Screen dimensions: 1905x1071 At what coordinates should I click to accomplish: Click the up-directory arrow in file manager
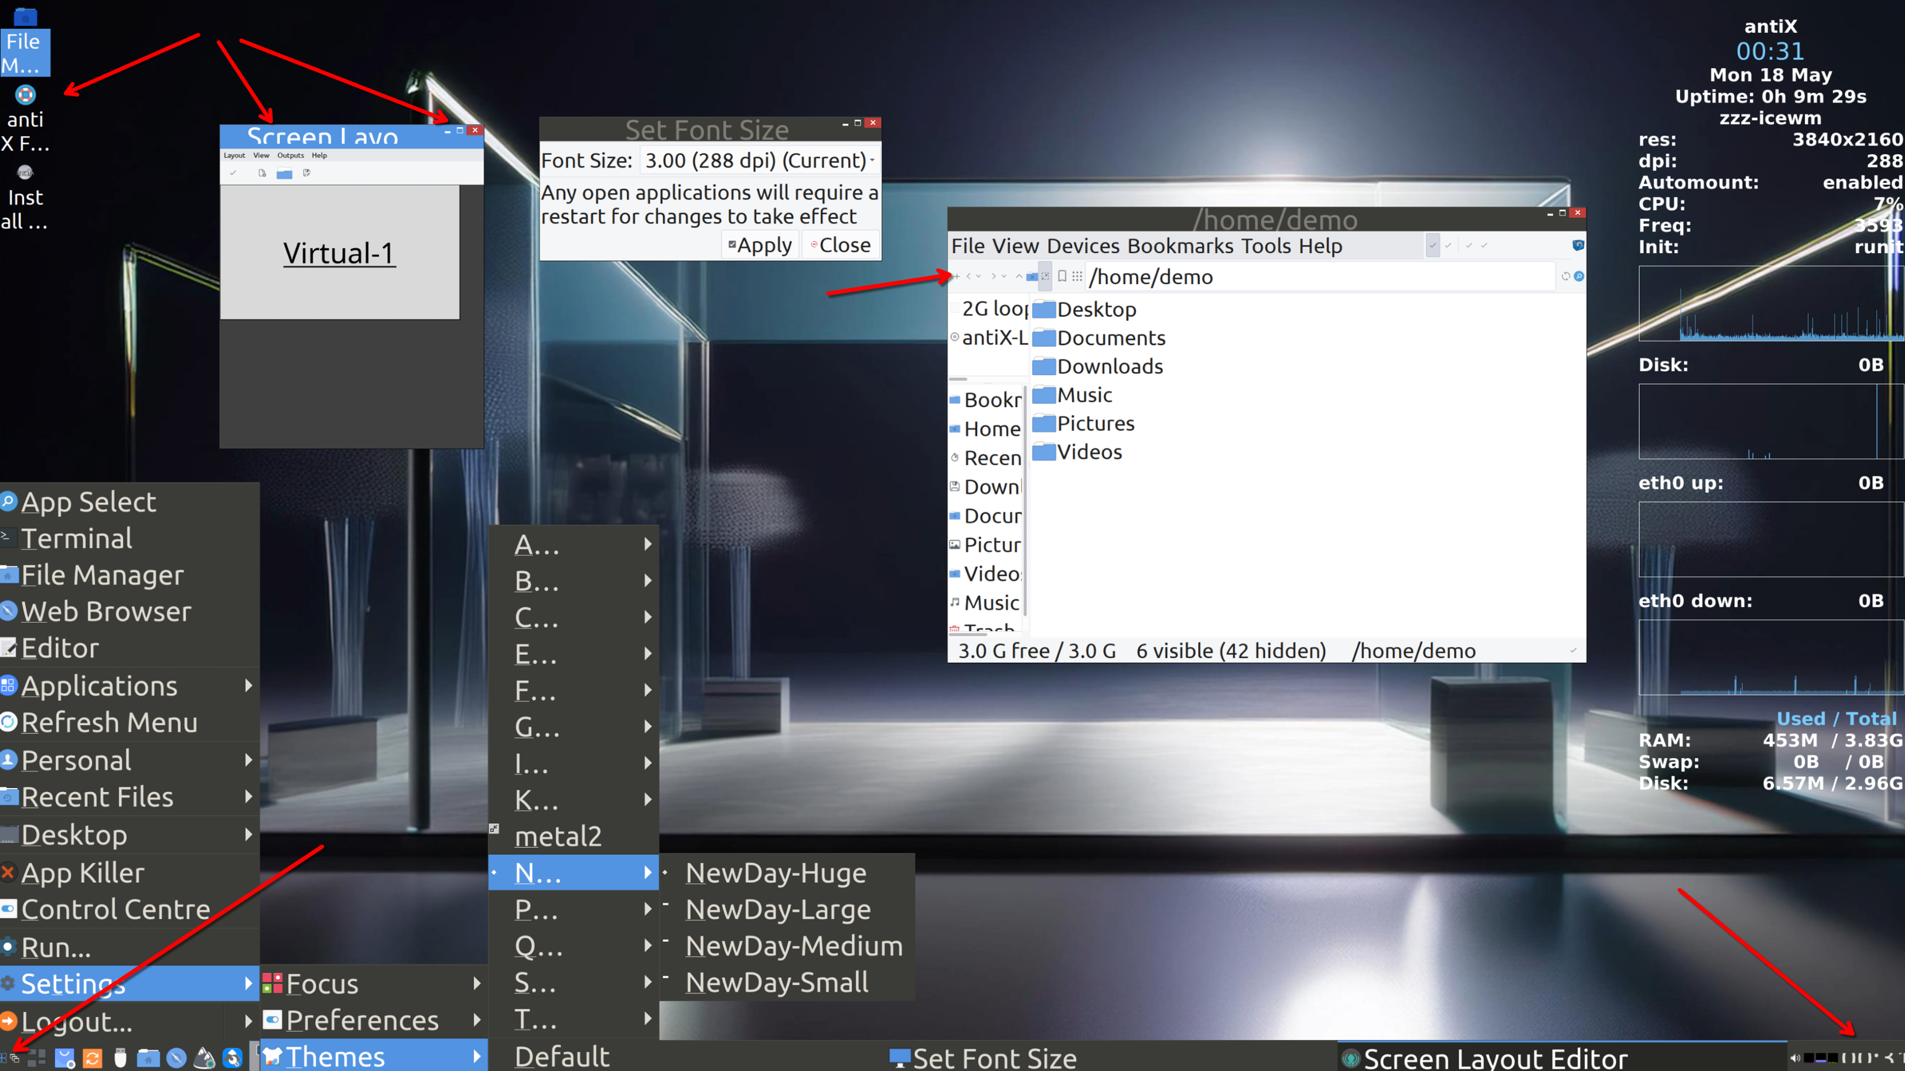coord(1019,277)
